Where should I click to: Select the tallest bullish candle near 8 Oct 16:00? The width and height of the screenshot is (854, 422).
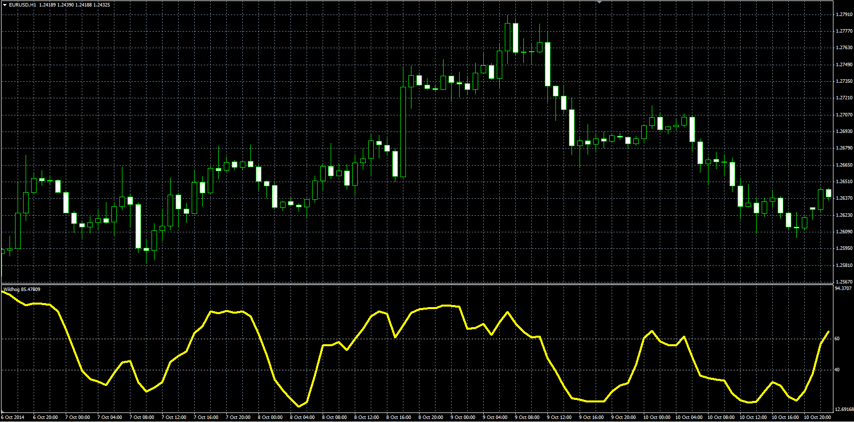tap(403, 132)
